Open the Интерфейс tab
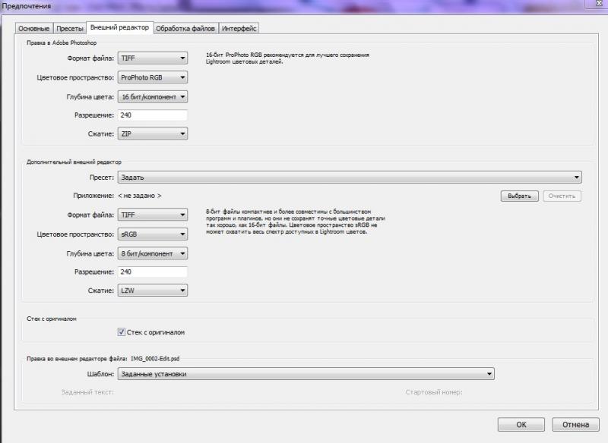608x443 pixels. point(239,28)
